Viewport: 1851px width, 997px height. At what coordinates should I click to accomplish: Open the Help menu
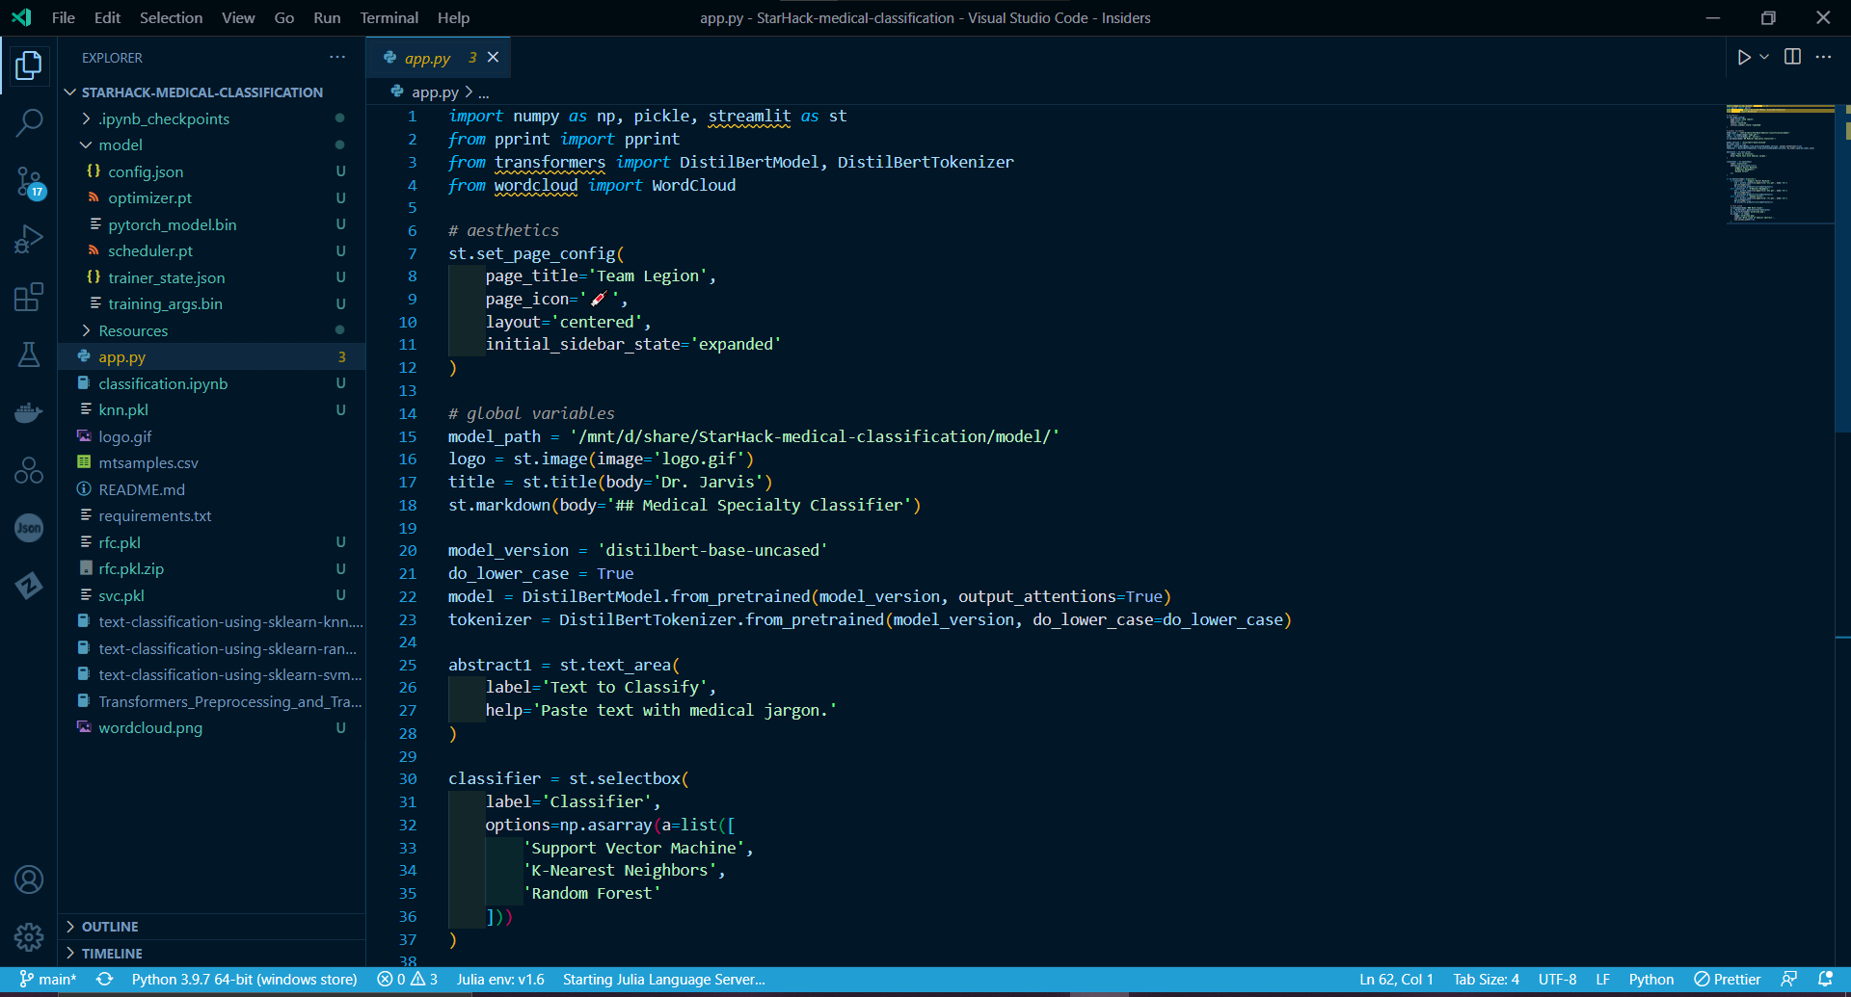point(453,17)
